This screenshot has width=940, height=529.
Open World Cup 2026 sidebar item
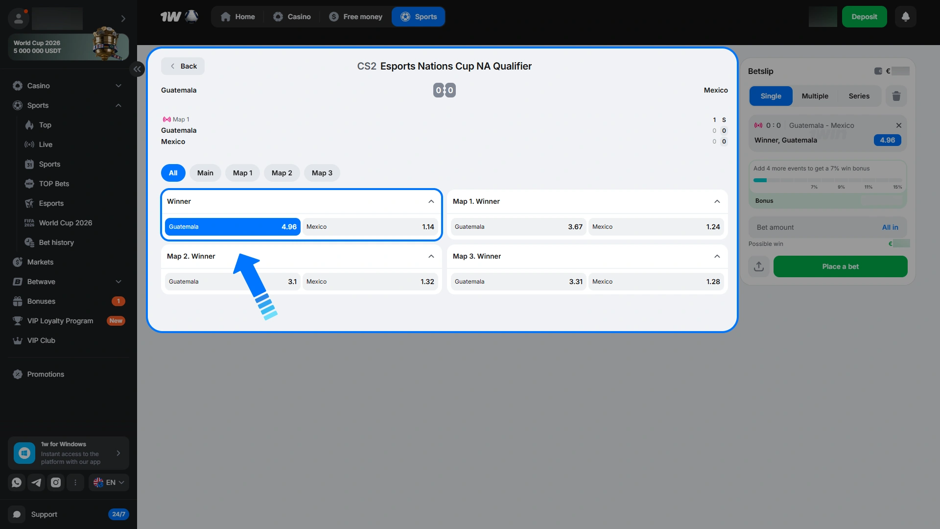coord(65,223)
